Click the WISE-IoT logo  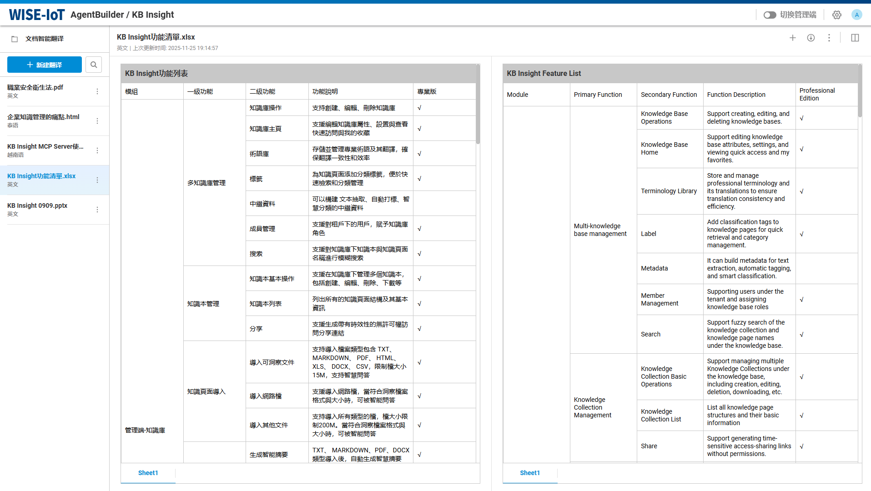click(x=37, y=15)
